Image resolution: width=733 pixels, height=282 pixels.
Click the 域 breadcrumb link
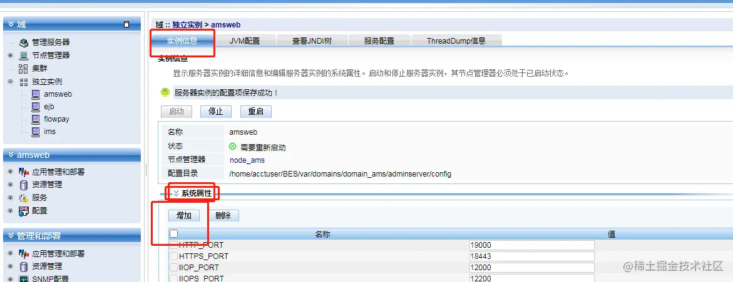point(160,25)
